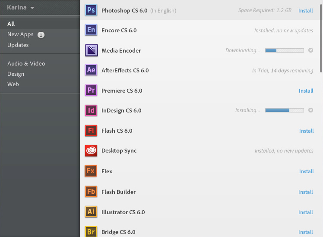This screenshot has width=323, height=237.
Task: Click the InDesign installing progress bar
Action: [284, 110]
